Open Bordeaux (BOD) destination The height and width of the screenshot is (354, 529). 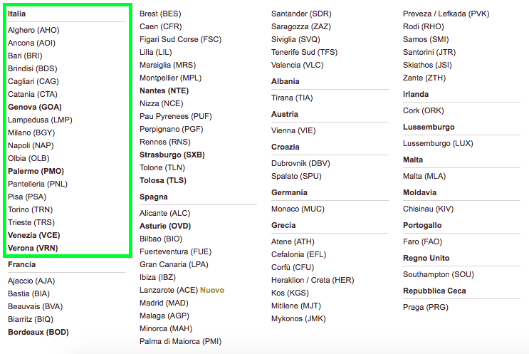pyautogui.click(x=38, y=332)
